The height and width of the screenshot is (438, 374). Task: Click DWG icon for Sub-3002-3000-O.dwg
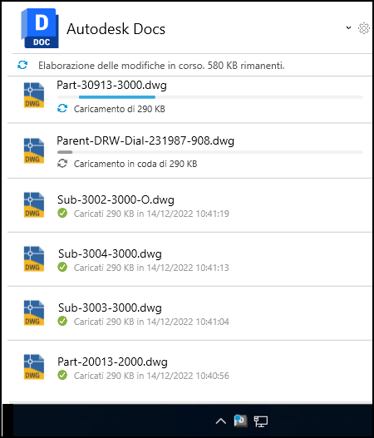[34, 204]
